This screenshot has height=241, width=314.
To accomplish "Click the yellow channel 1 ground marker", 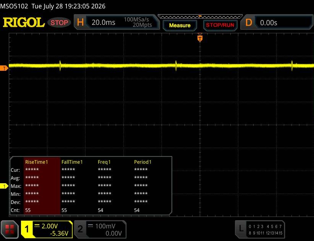I will [4, 186].
